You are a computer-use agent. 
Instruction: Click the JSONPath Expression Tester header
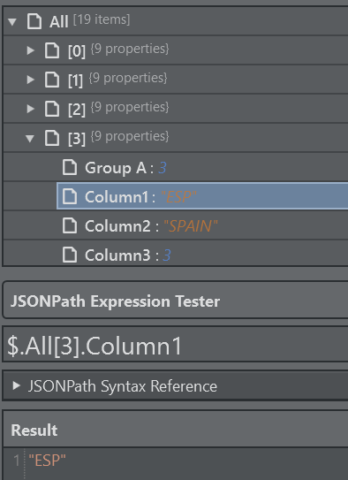pos(176,301)
